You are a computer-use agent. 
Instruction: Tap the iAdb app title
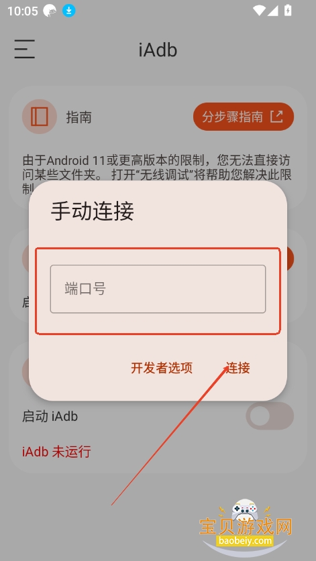pos(158,50)
